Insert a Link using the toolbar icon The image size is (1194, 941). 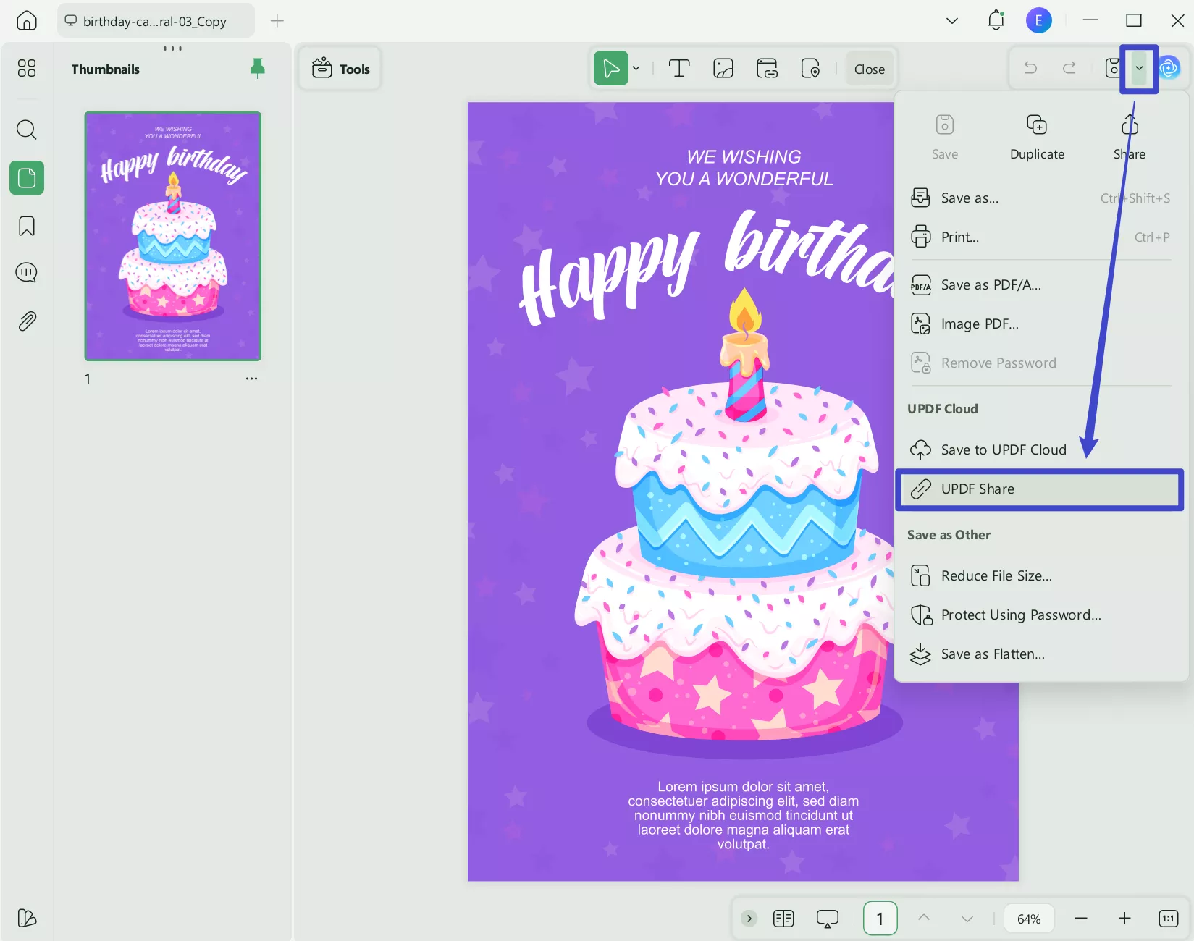click(766, 68)
